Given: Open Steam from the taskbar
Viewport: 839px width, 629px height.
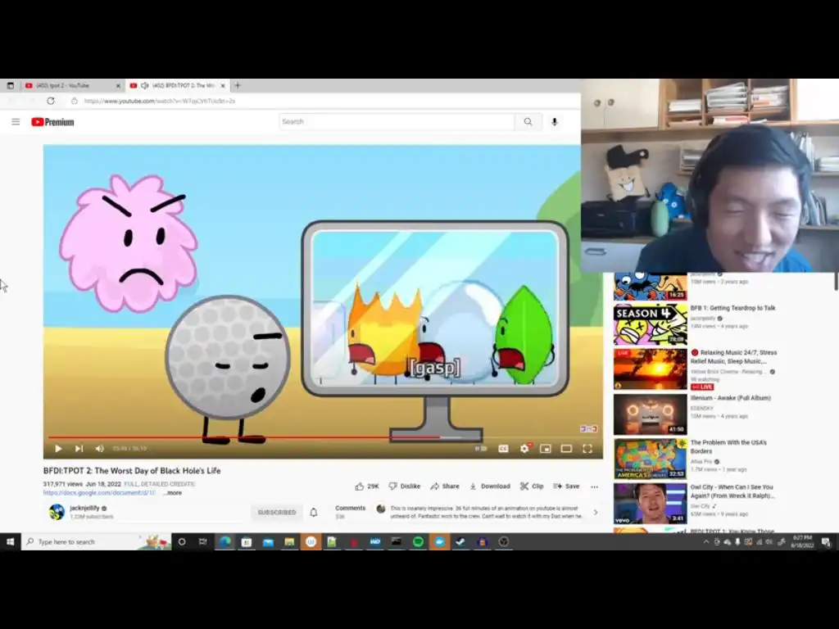Looking at the screenshot, I should (x=460, y=542).
